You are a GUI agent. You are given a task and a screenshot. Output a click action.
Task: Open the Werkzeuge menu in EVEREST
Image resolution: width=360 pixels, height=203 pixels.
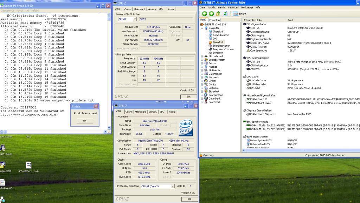(x=247, y=8)
